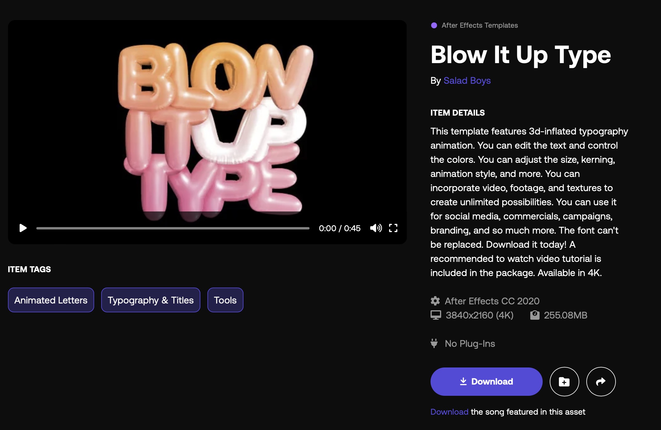Viewport: 661px width, 430px height.
Task: Click the purple category dot icon
Action: (x=434, y=25)
